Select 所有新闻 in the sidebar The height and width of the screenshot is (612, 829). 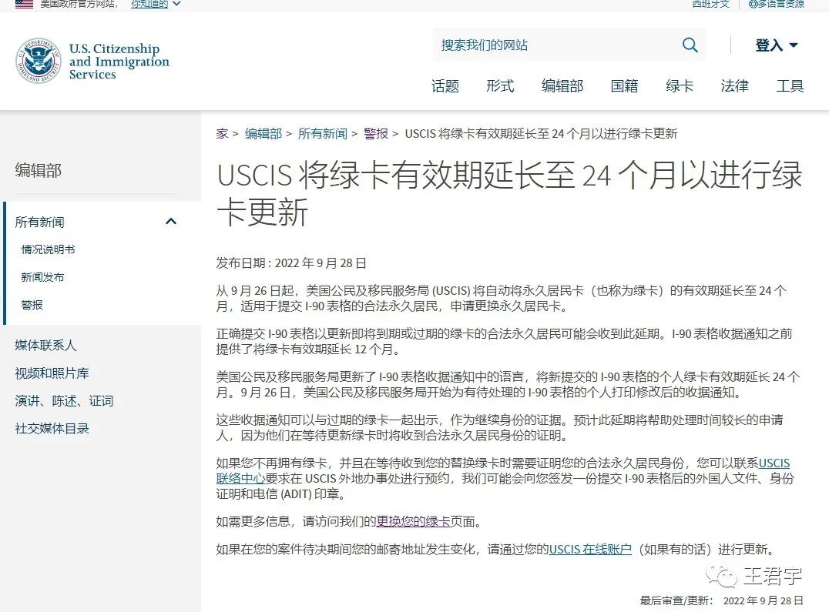click(x=40, y=222)
